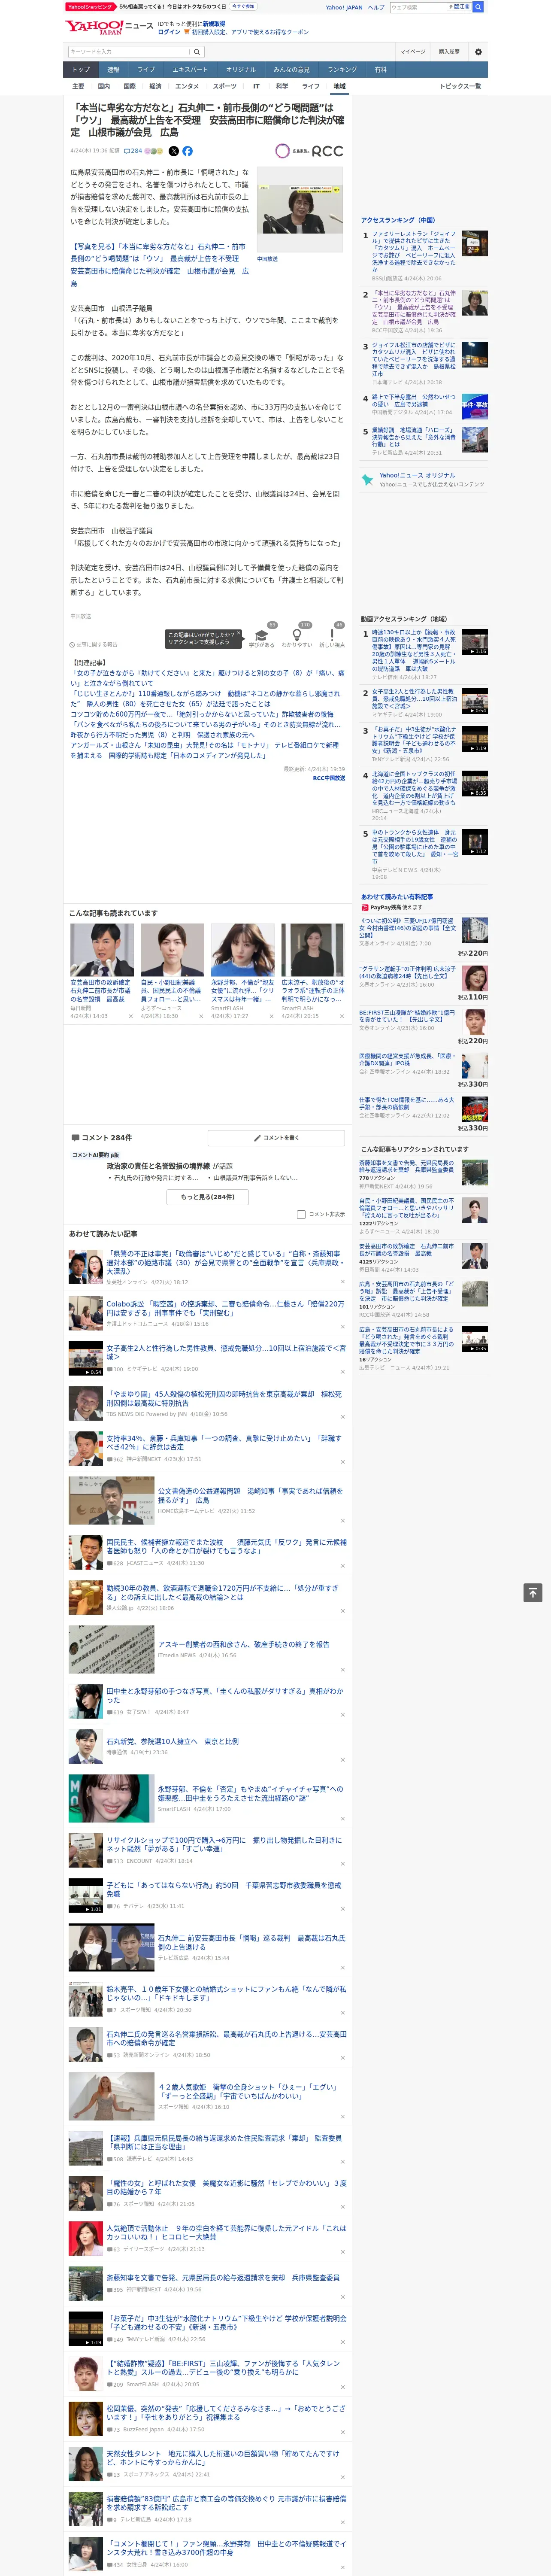Open the 有料 tab
The width and height of the screenshot is (551, 2576).
[x=380, y=70]
